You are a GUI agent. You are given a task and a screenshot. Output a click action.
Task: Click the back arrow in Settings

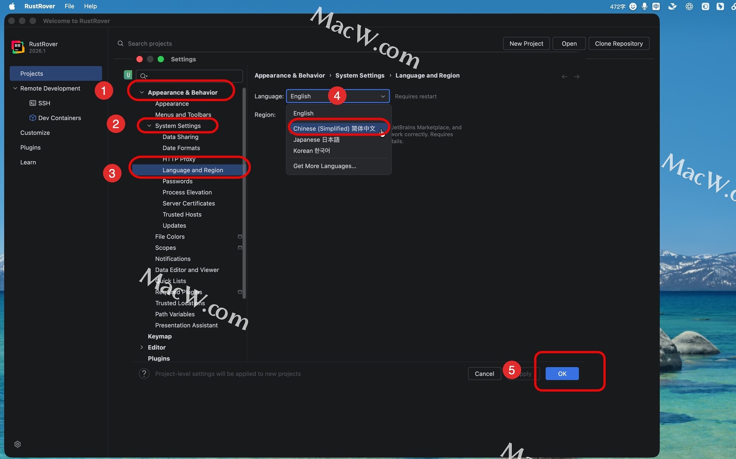pos(564,77)
